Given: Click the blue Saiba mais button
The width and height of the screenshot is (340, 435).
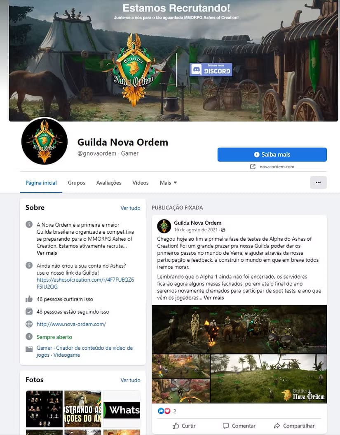Looking at the screenshot, I should (x=272, y=155).
